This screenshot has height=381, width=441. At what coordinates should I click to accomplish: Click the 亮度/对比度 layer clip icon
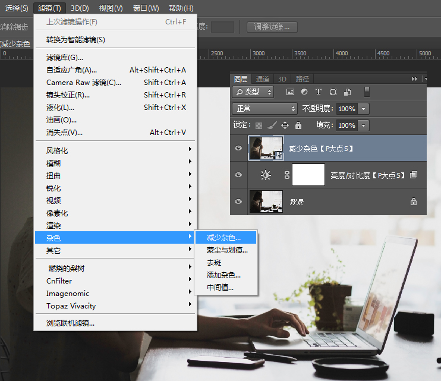pyautogui.click(x=414, y=175)
